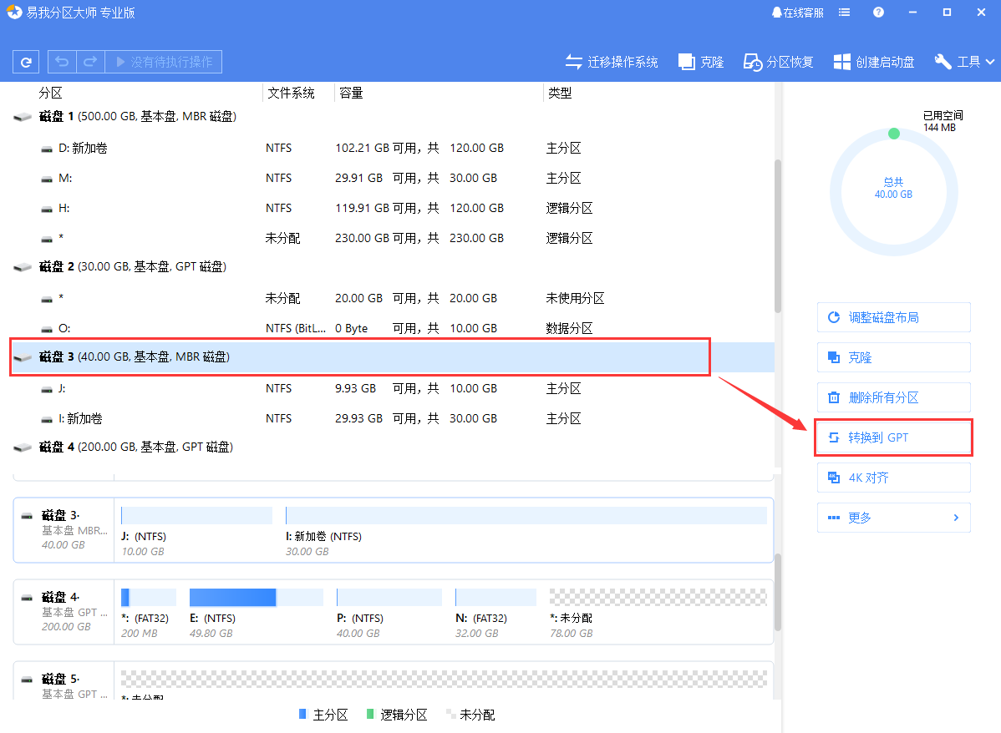Open 在线客服 online support
This screenshot has width=1001, height=733.
pos(797,12)
